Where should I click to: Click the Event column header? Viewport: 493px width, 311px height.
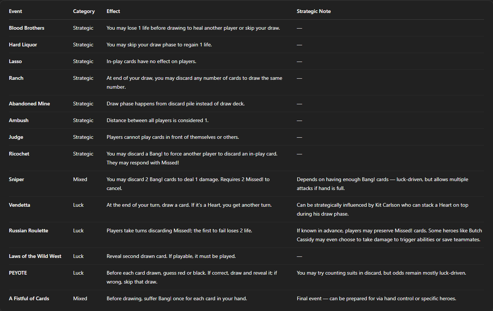[15, 11]
